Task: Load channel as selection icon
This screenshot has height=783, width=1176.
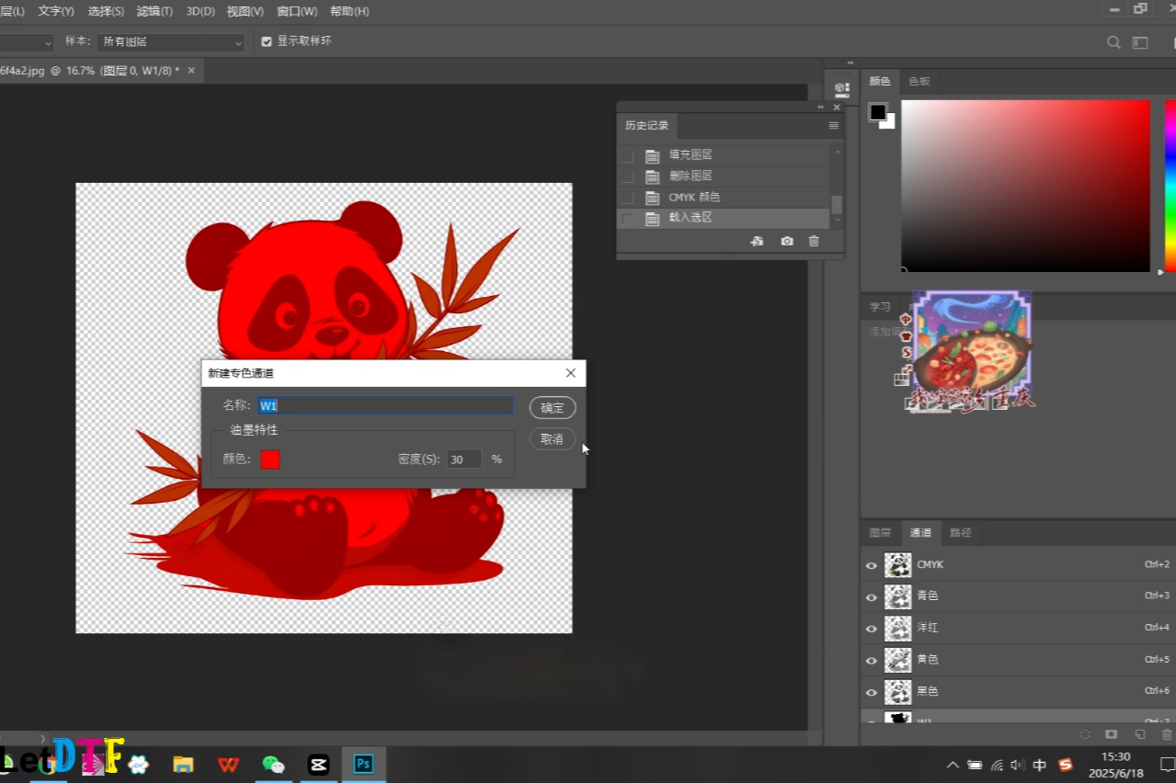Action: click(x=1085, y=734)
